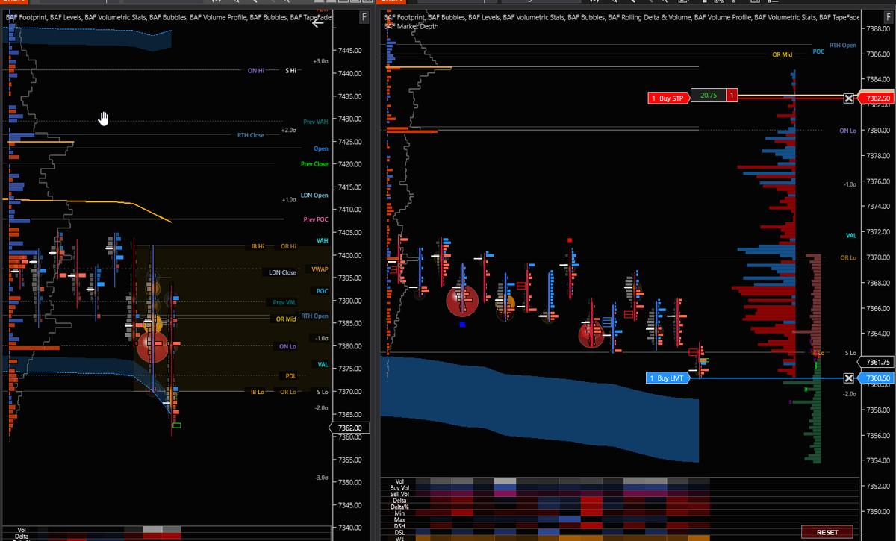Click the VAH level label
The height and width of the screenshot is (541, 896).
click(322, 240)
